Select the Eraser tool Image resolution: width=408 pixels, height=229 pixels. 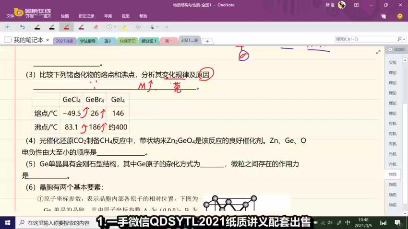(96, 27)
